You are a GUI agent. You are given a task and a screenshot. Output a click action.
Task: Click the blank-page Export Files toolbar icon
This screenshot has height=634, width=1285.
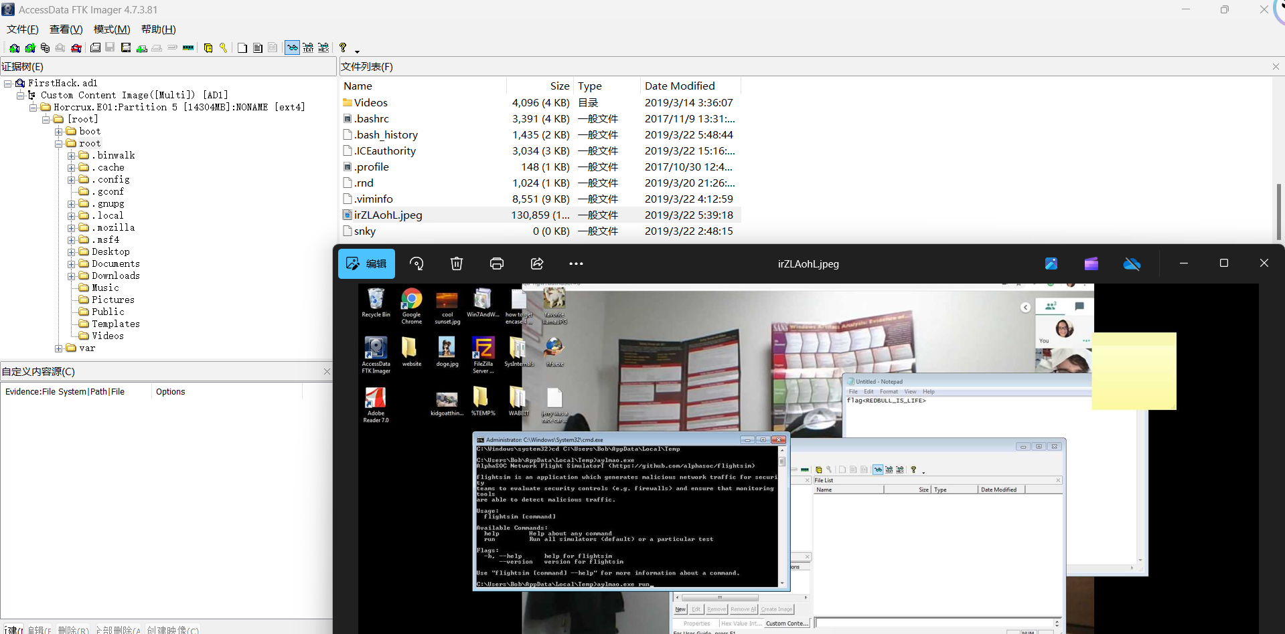click(x=242, y=48)
